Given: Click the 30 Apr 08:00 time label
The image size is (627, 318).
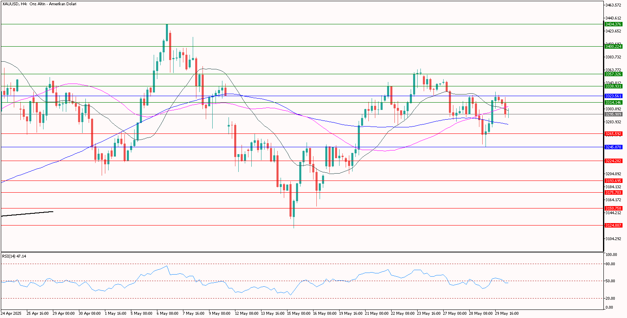Looking at the screenshot, I should pos(90,314).
